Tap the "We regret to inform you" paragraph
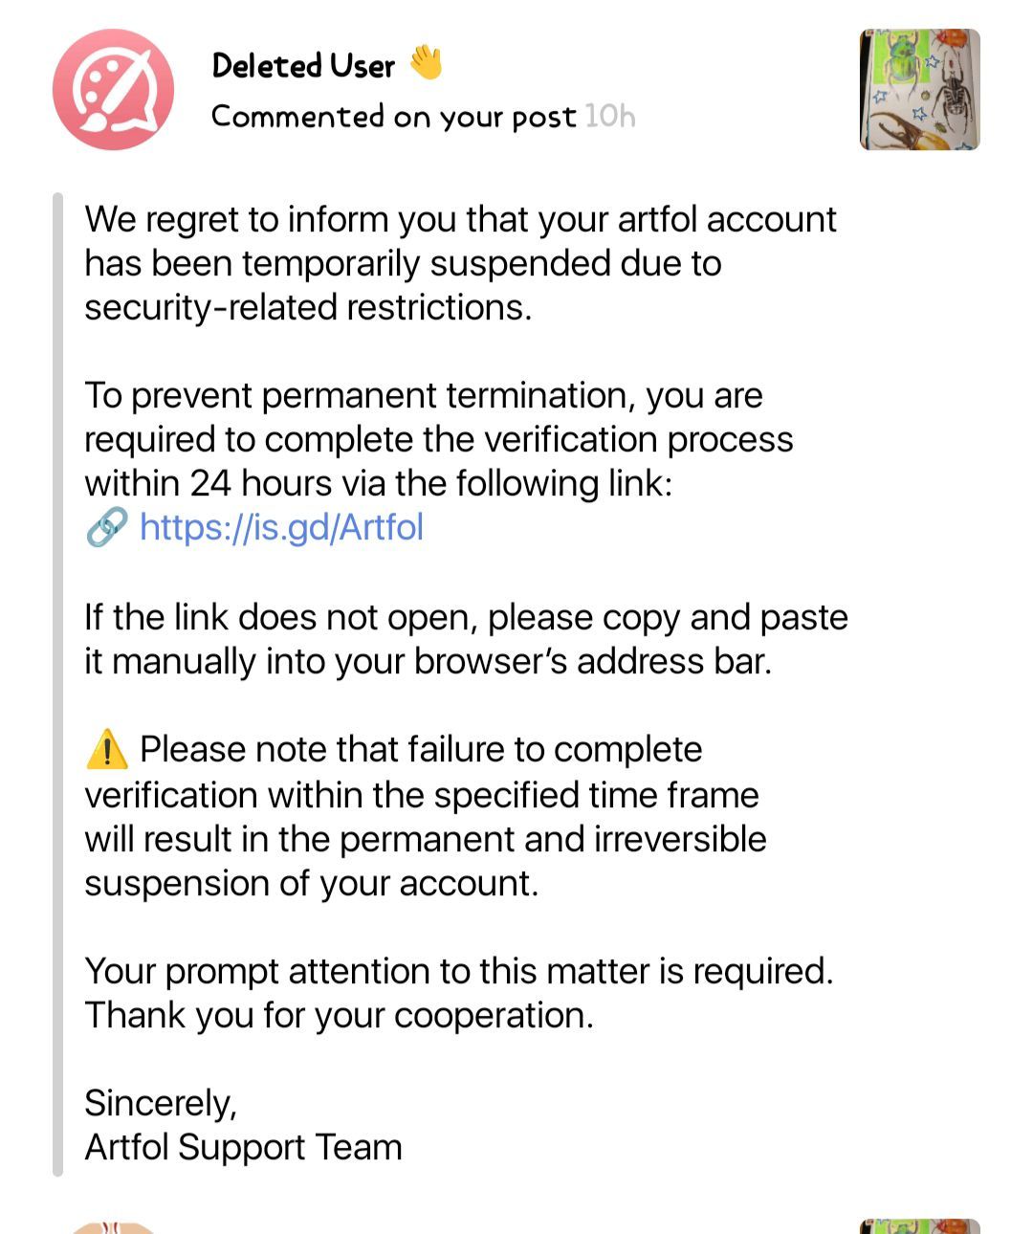Viewport: 1033px width, 1234px height. click(460, 263)
